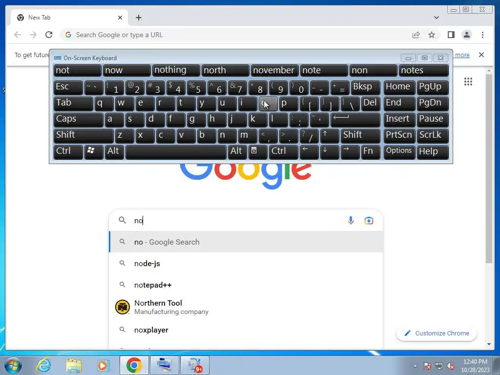
Task: Launch Internet Explorer from taskbar
Action: (x=43, y=365)
